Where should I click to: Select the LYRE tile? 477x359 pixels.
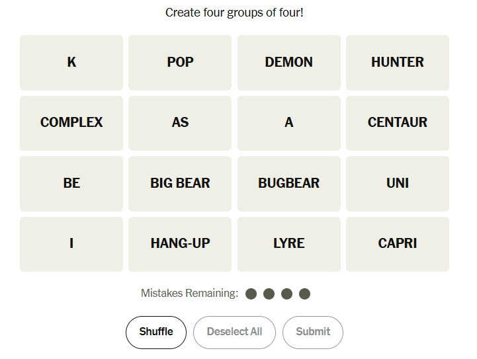click(288, 244)
